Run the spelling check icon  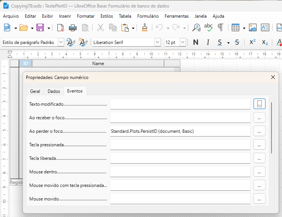tap(208, 27)
